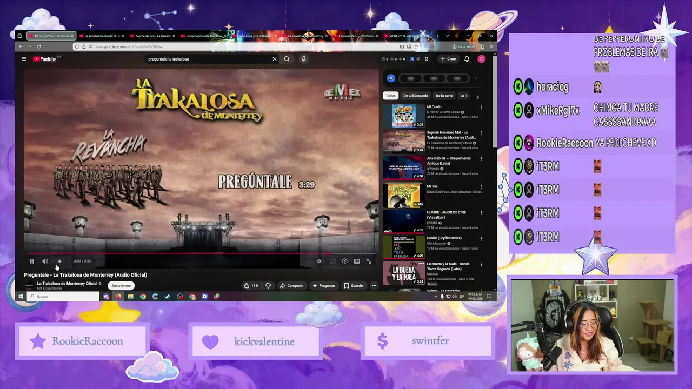
Task: Select the De la serie chip
Action: pos(444,96)
